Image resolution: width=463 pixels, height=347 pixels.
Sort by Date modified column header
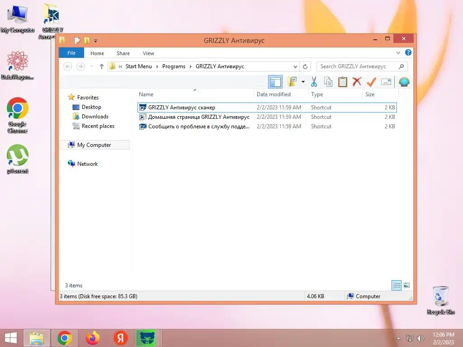click(x=281, y=94)
